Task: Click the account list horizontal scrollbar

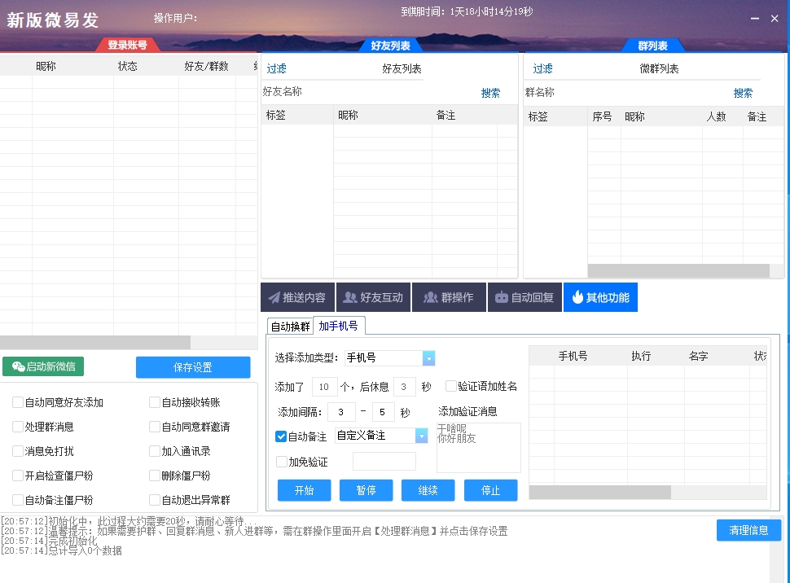Action: pos(95,342)
